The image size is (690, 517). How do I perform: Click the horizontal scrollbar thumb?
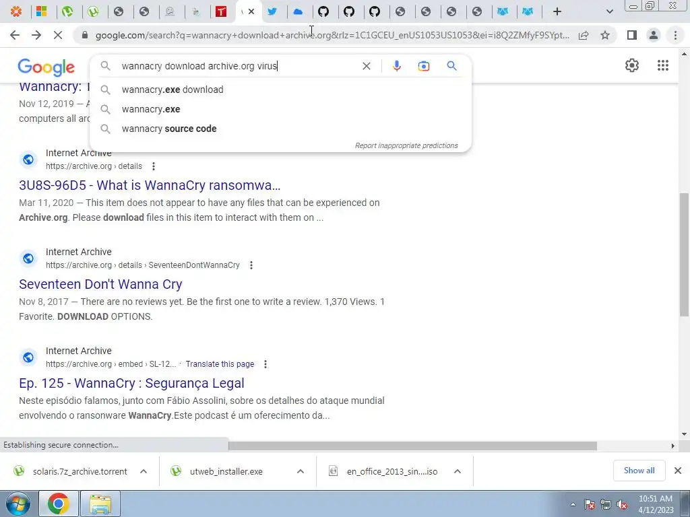412,446
